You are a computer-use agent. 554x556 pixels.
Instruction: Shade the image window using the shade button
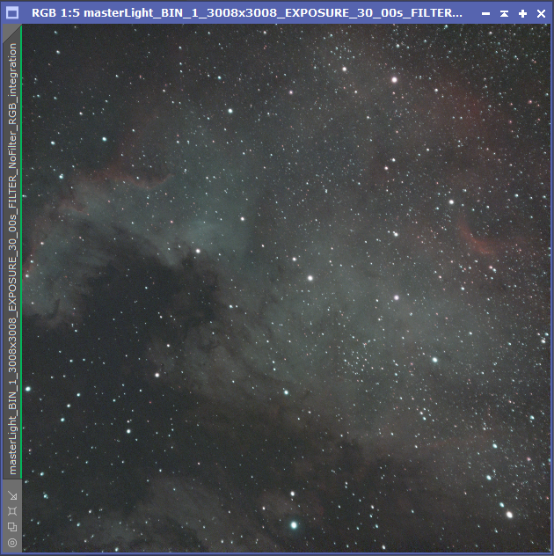pyautogui.click(x=504, y=13)
